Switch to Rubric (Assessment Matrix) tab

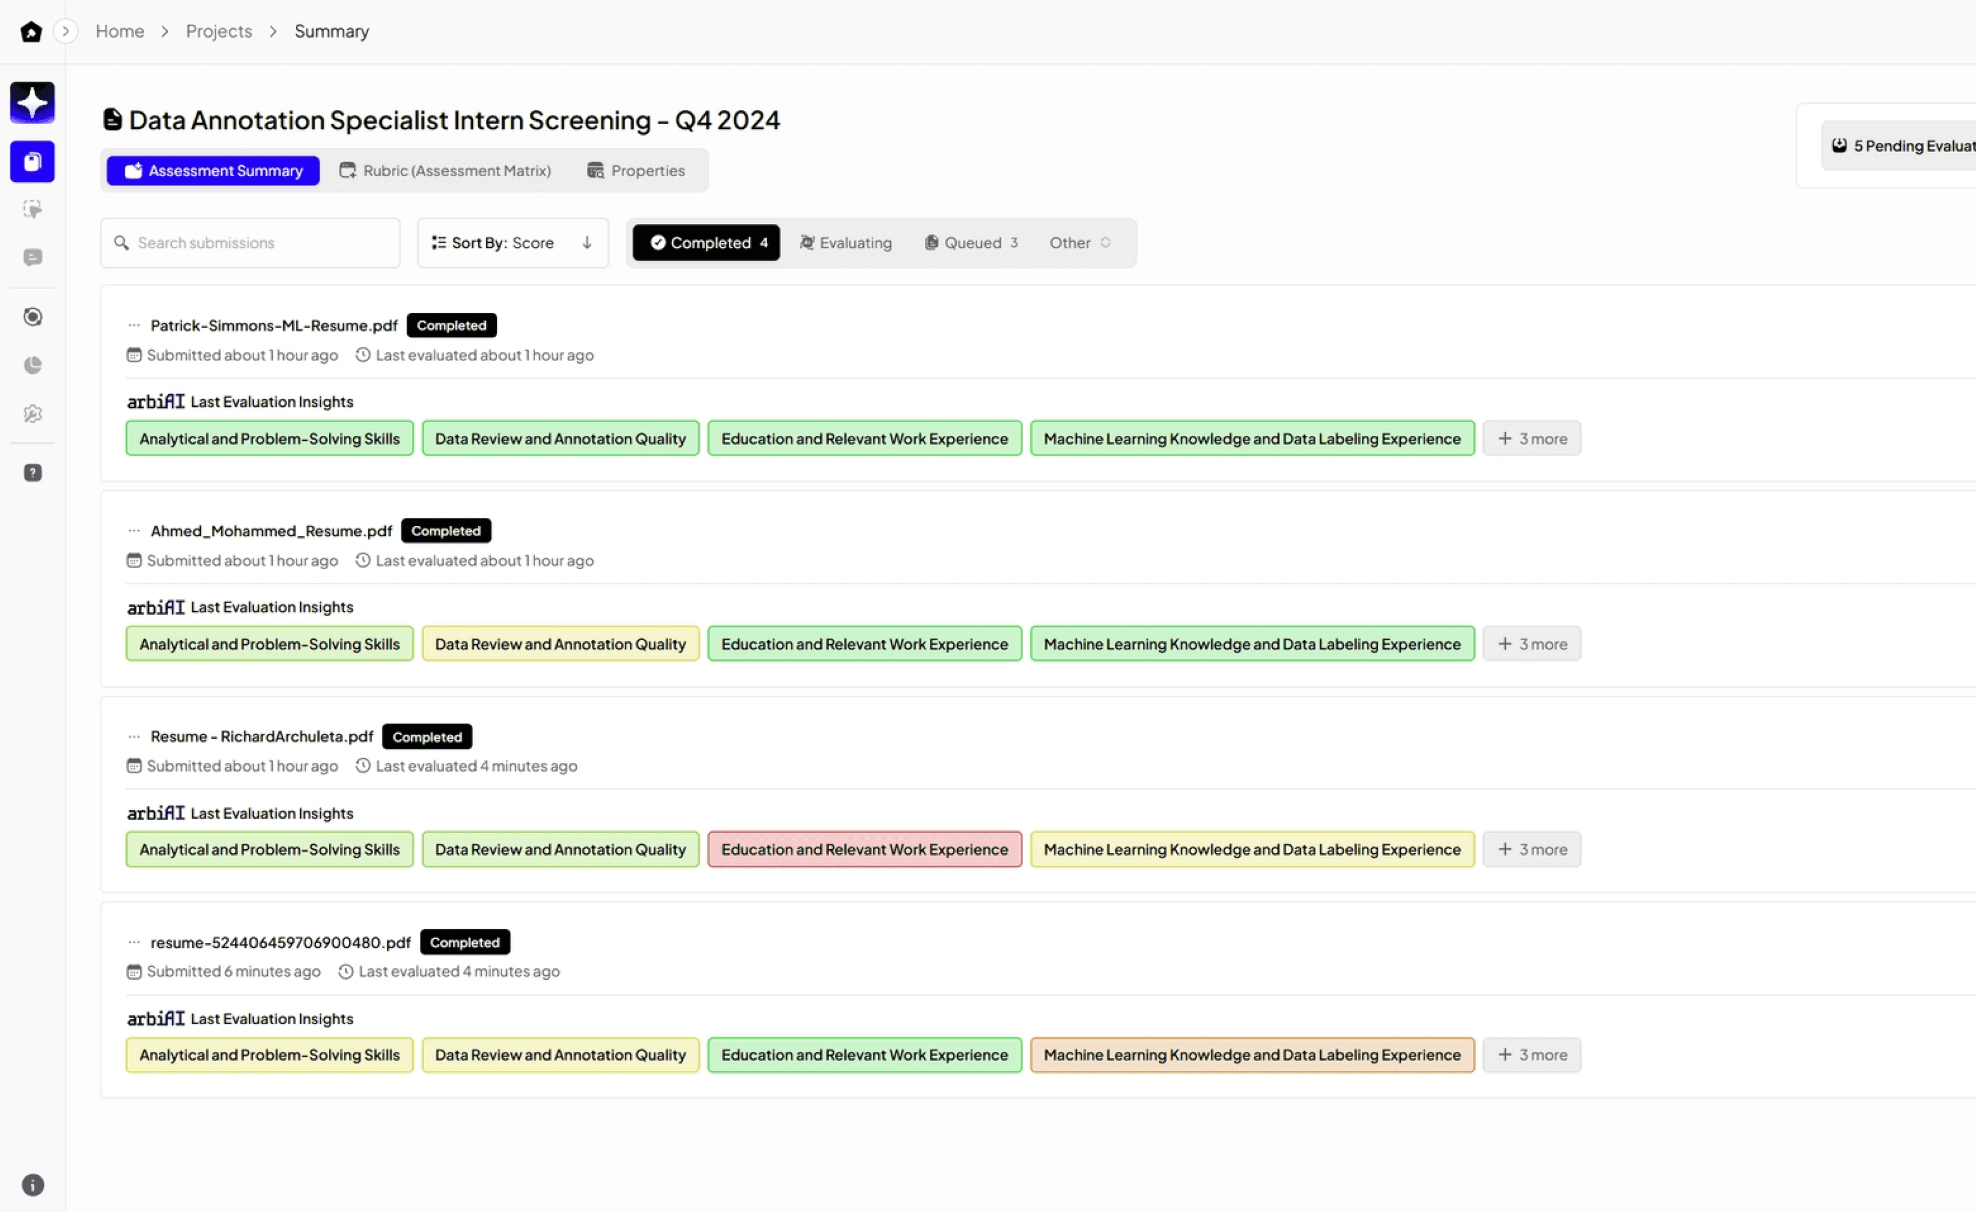point(445,171)
